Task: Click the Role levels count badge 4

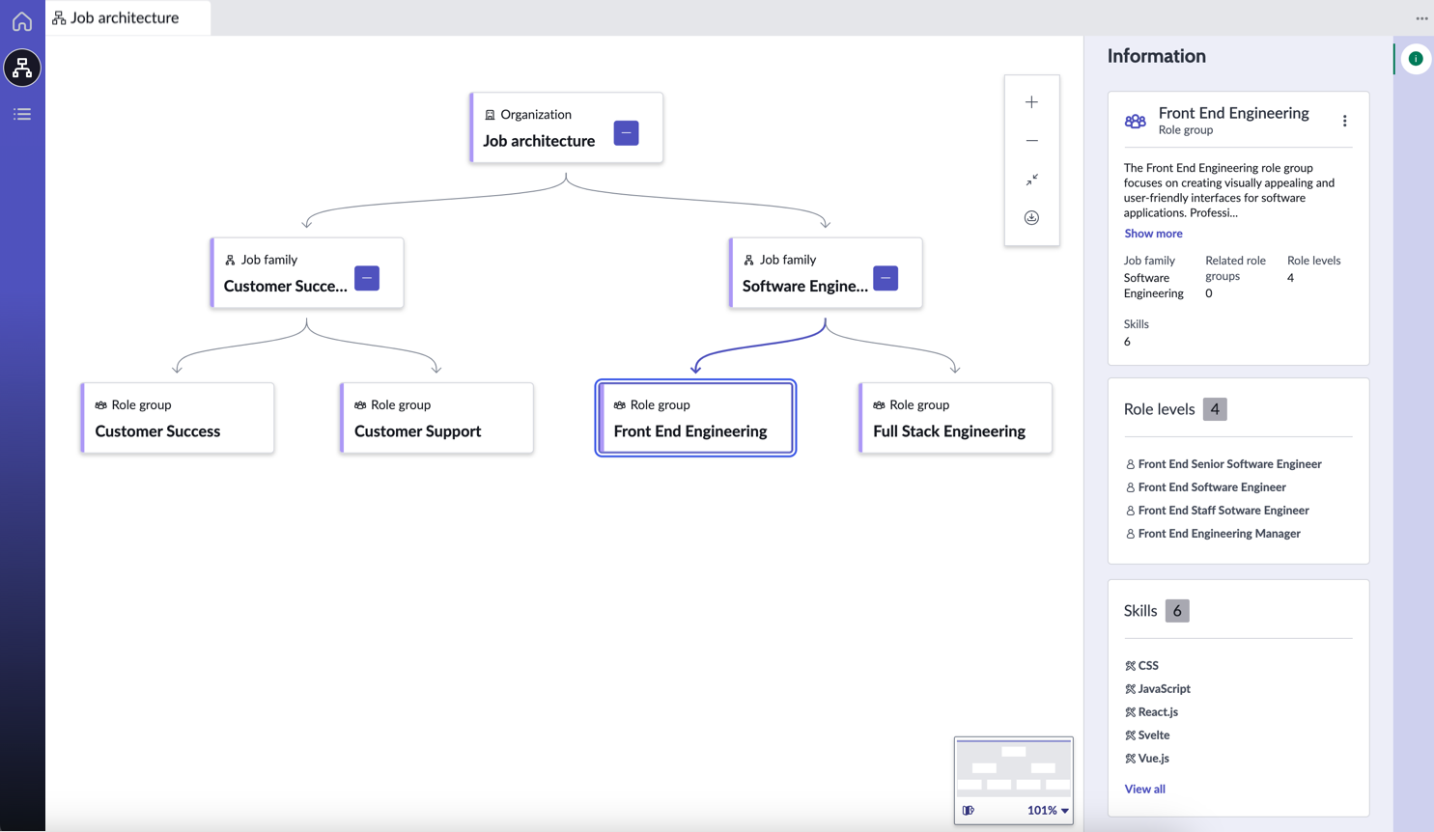Action: tap(1215, 409)
